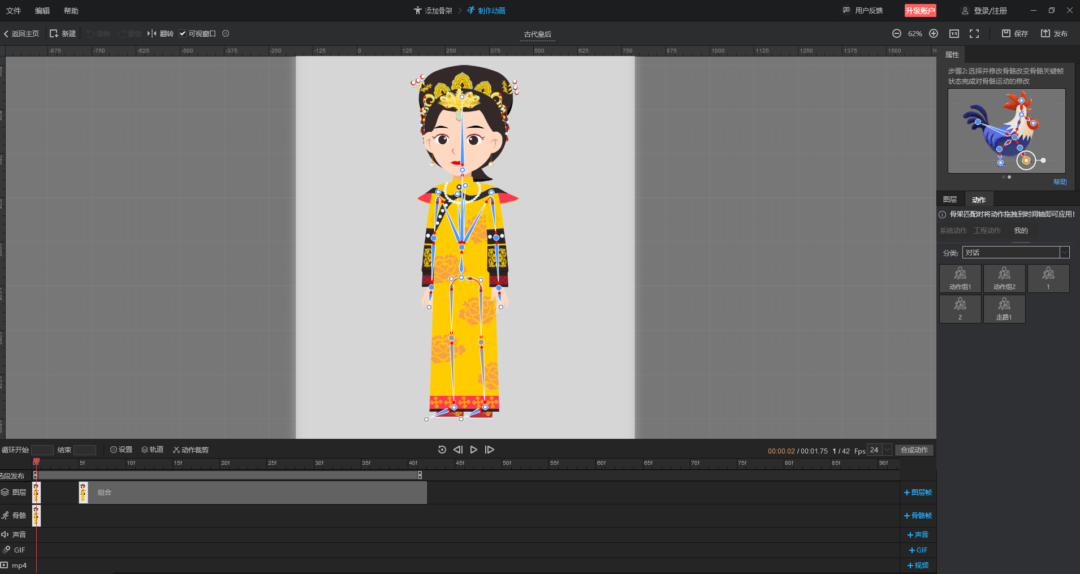
Task: Click the 循环开始 input field
Action: [42, 450]
